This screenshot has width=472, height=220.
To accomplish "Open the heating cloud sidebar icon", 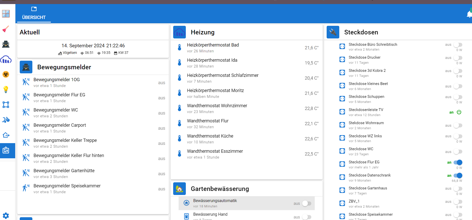I will point(6,59).
